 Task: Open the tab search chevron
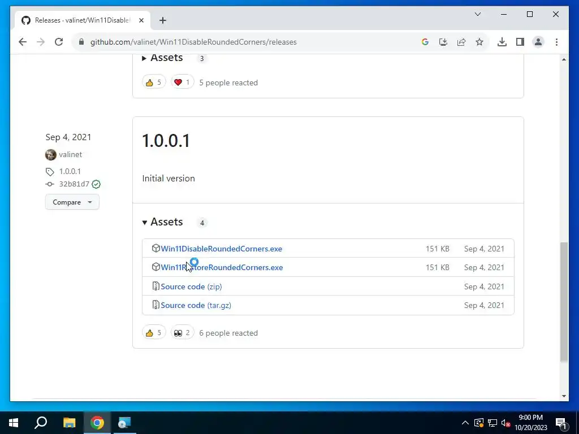[x=477, y=14]
